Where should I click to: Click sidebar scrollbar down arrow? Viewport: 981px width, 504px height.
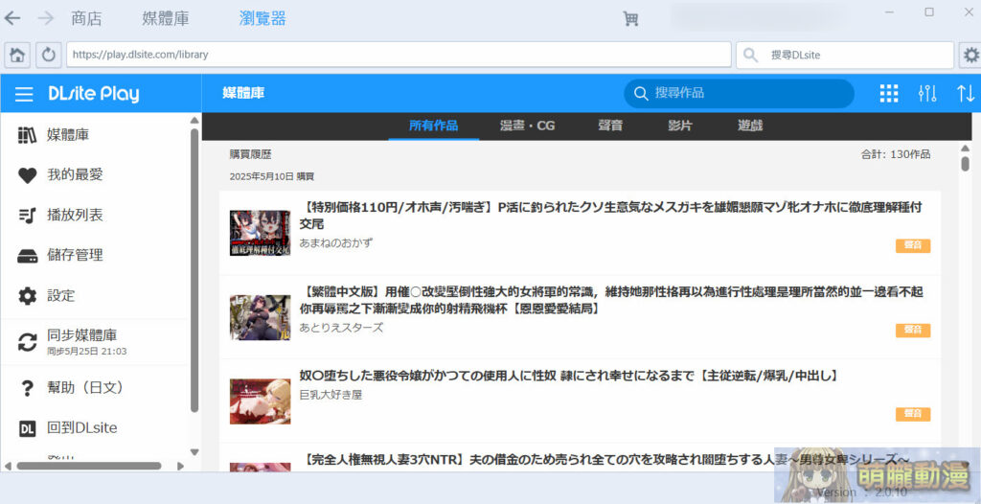[x=194, y=452]
